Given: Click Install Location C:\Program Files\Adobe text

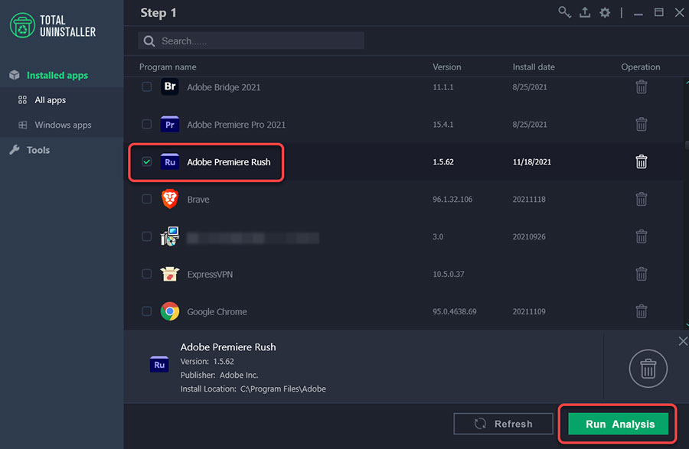Looking at the screenshot, I should pos(253,389).
